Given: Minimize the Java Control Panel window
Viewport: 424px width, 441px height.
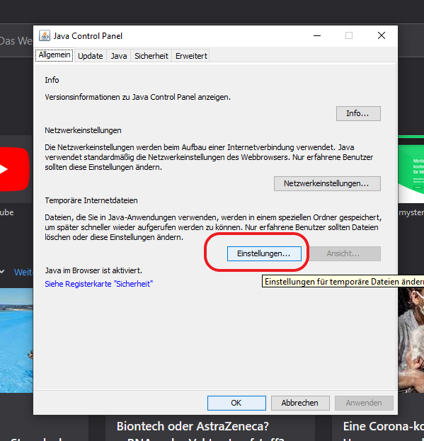Looking at the screenshot, I should click(317, 35).
